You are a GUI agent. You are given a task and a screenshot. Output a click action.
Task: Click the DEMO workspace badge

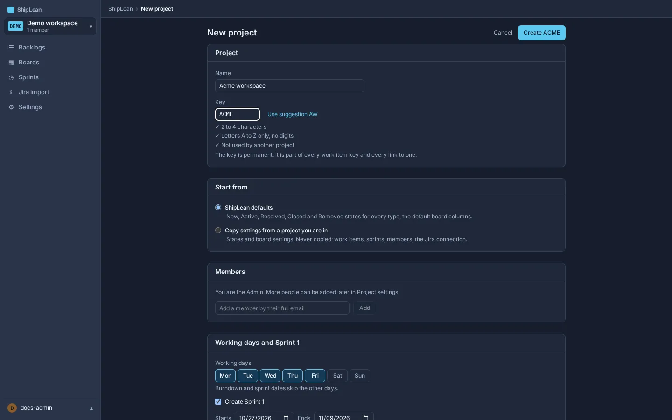click(x=15, y=26)
